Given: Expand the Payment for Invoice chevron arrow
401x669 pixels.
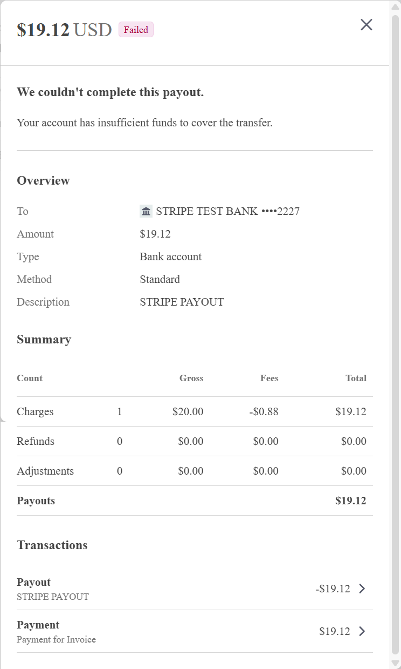Looking at the screenshot, I should (x=362, y=631).
